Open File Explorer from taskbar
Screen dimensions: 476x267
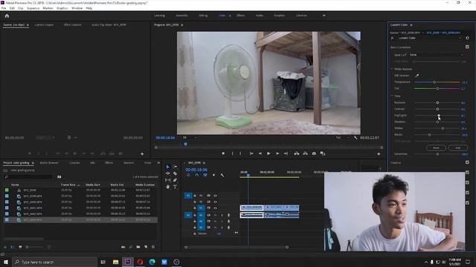click(116, 262)
